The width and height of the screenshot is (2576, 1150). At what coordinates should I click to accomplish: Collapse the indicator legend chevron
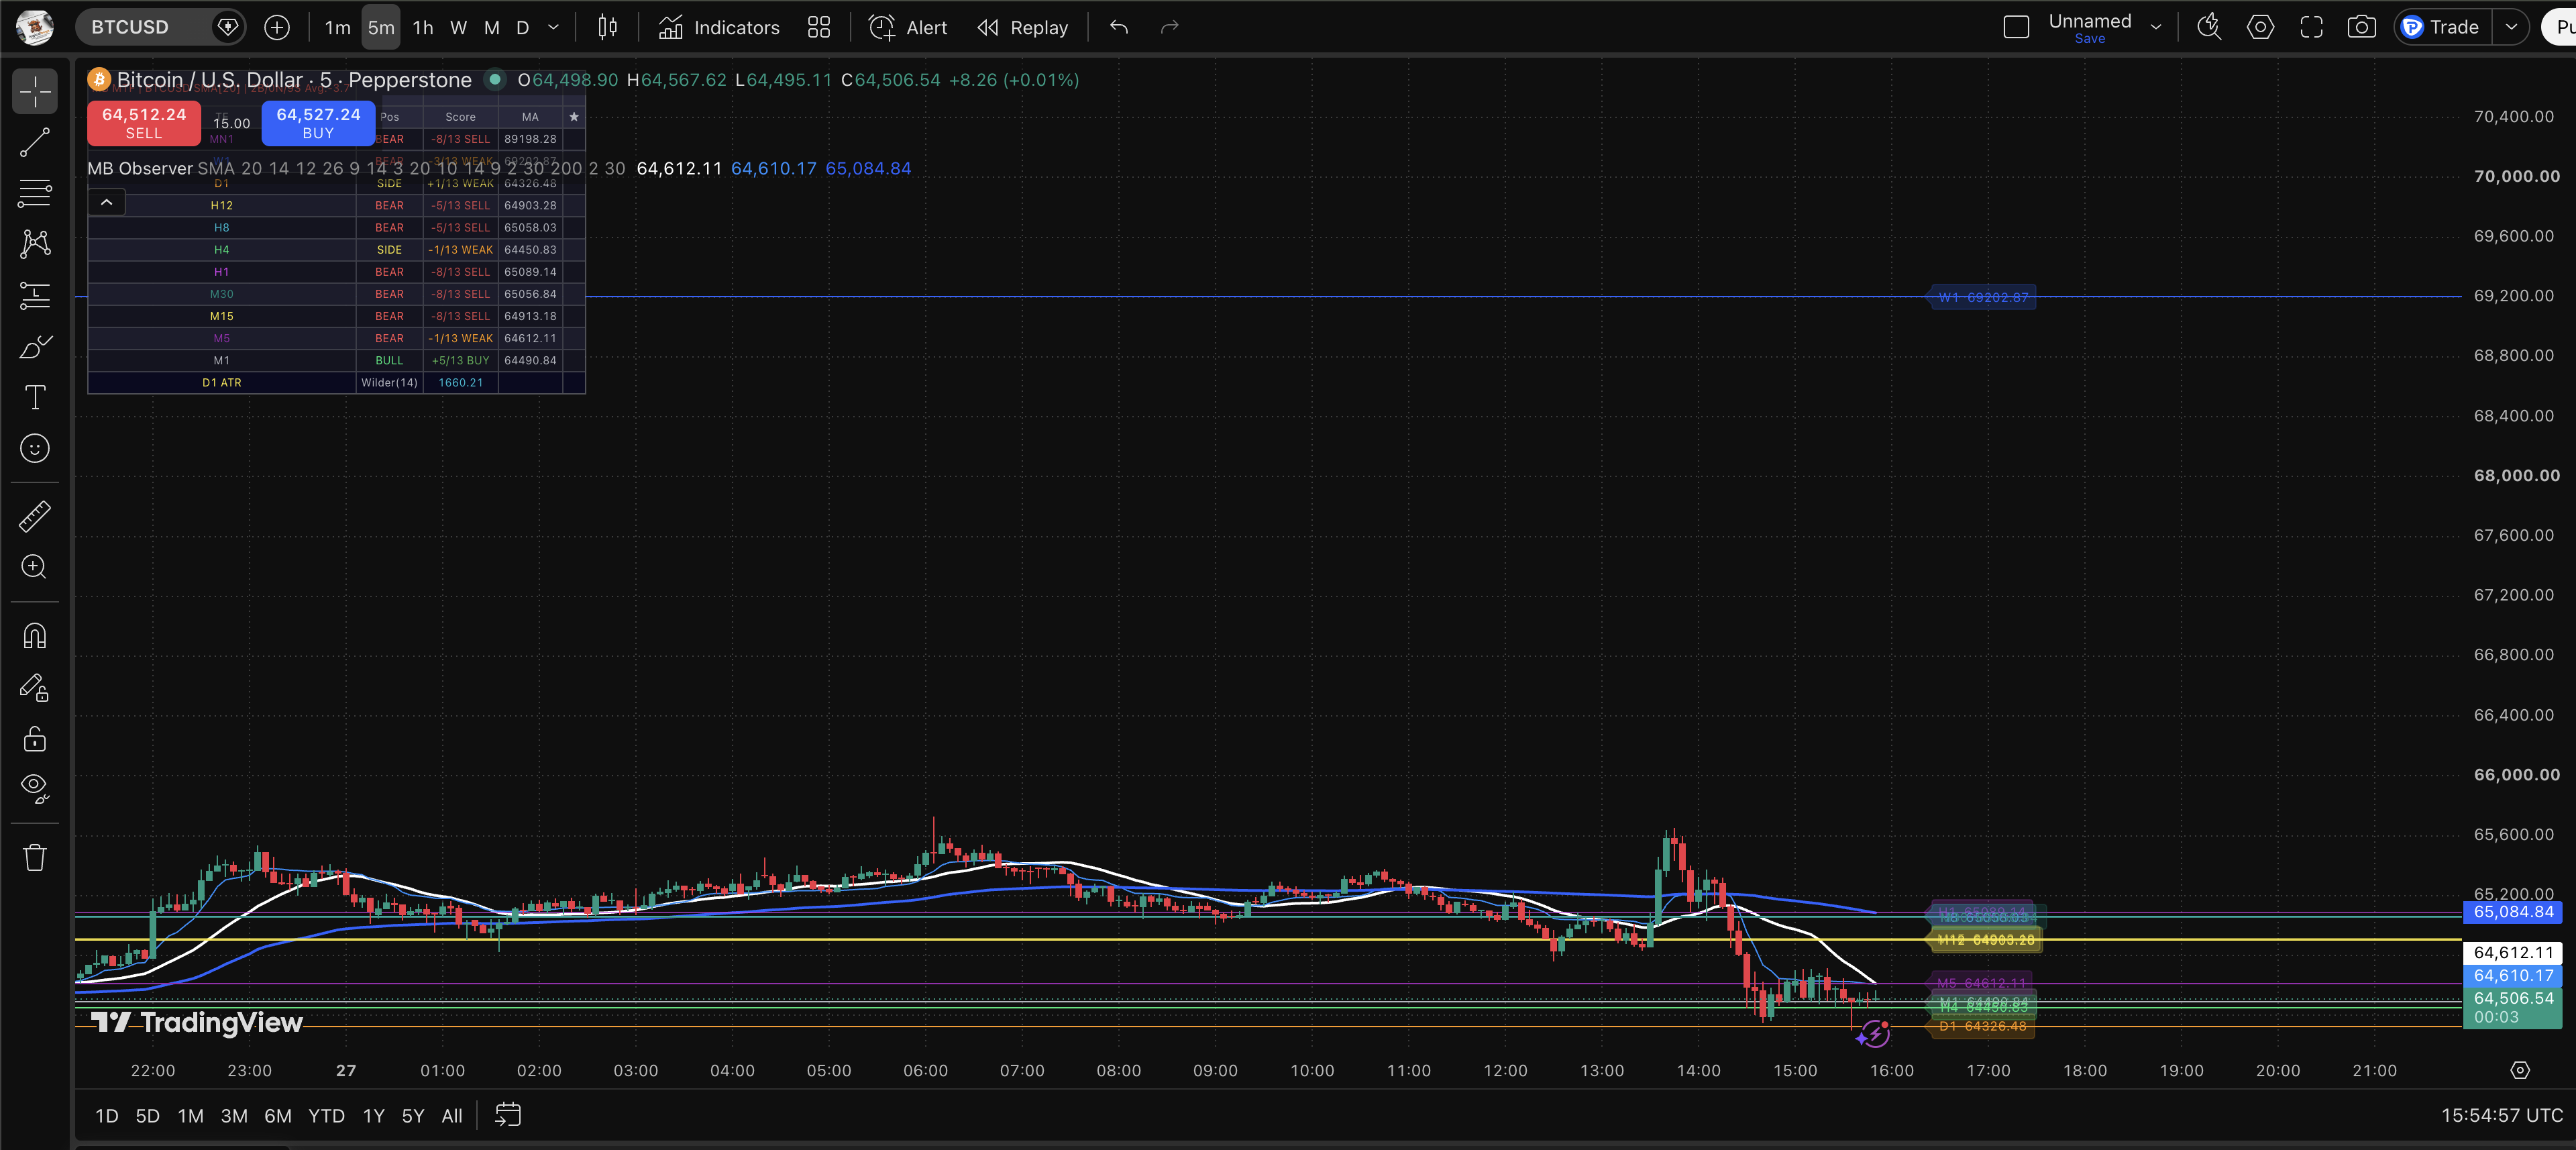pos(107,202)
